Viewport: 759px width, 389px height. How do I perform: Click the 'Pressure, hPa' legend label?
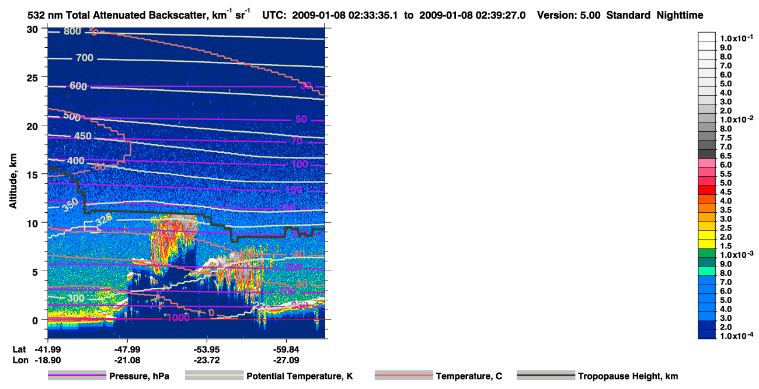pos(139,376)
